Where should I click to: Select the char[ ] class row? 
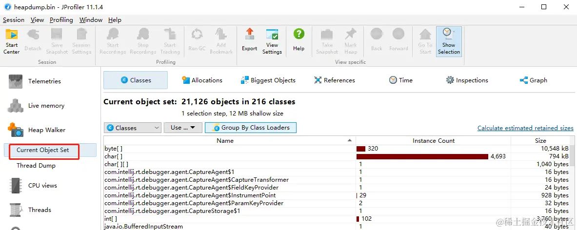click(x=337, y=156)
